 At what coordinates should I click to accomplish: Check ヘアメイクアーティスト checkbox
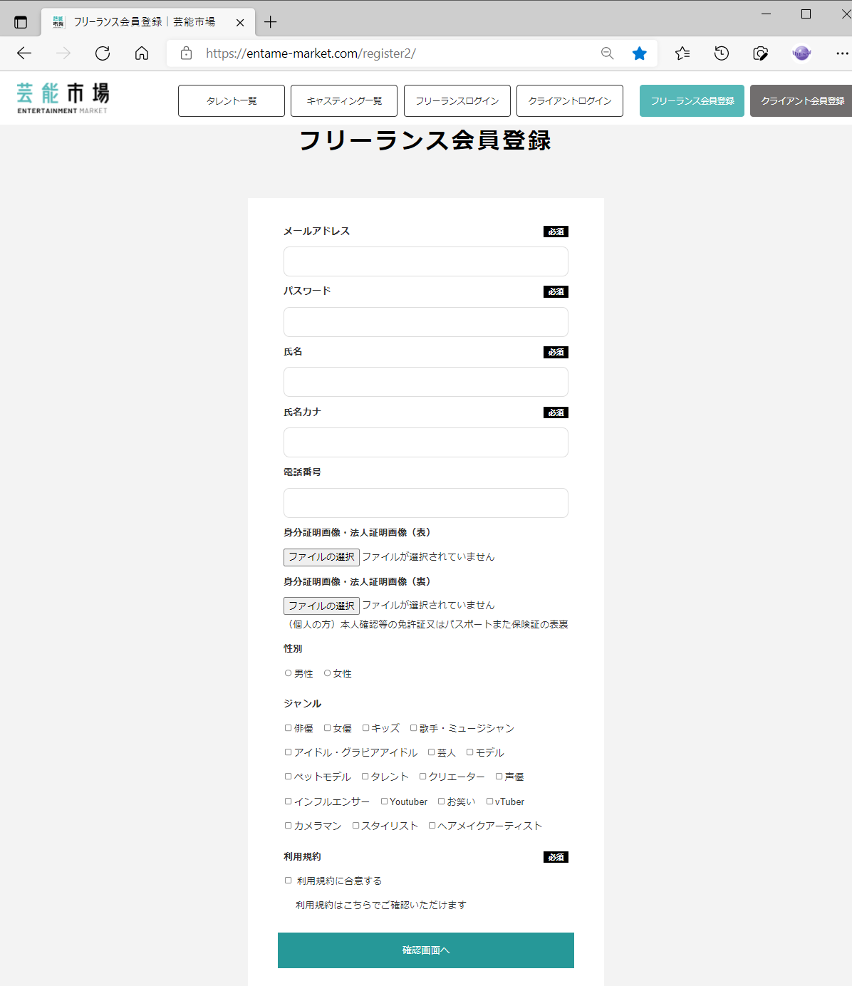click(x=432, y=825)
